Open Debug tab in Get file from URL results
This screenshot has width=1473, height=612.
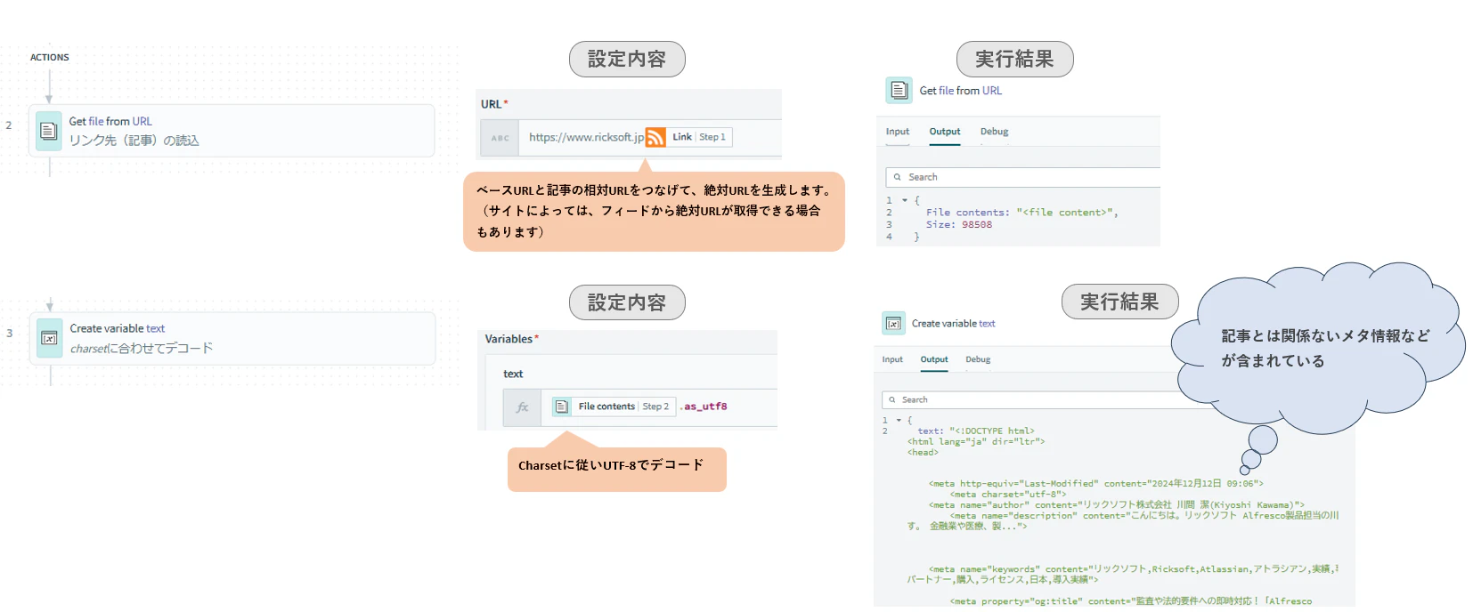click(994, 132)
